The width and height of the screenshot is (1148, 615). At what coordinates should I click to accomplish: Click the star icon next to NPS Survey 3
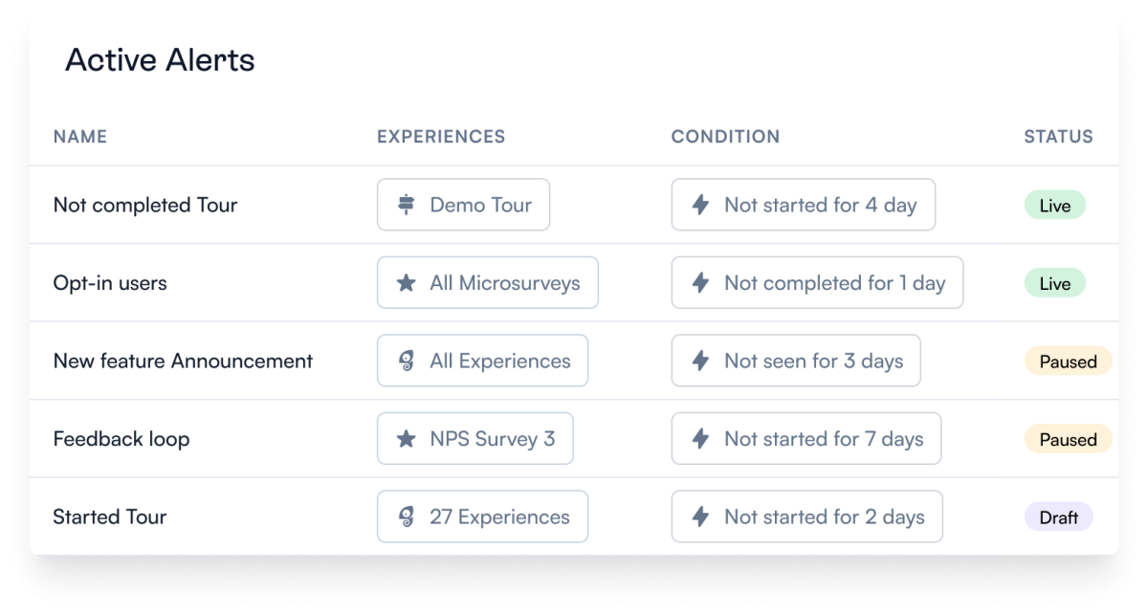[407, 439]
